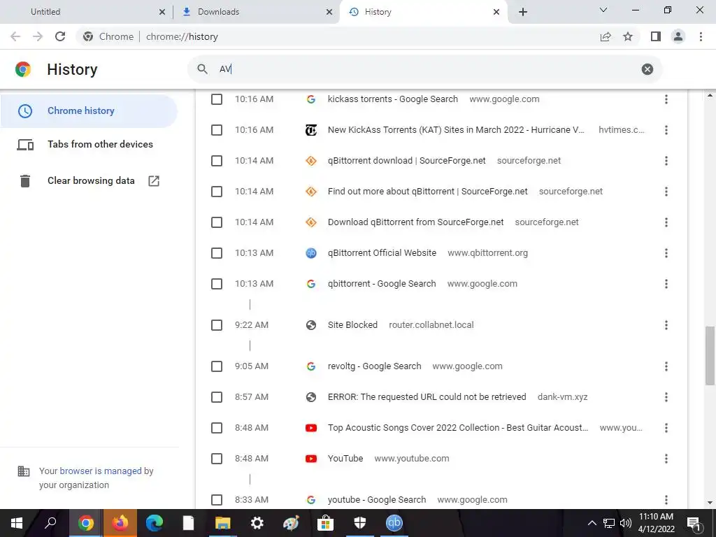Open the youtube - Google Search link
Image resolution: width=716 pixels, height=537 pixels.
(x=377, y=500)
